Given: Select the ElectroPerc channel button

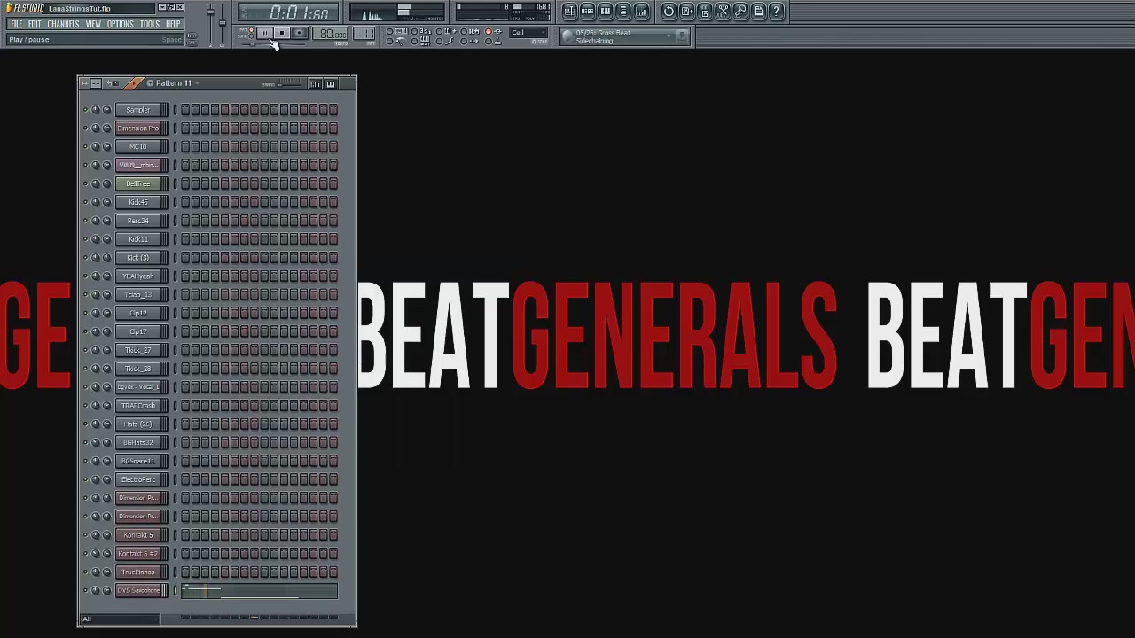Looking at the screenshot, I should [138, 479].
